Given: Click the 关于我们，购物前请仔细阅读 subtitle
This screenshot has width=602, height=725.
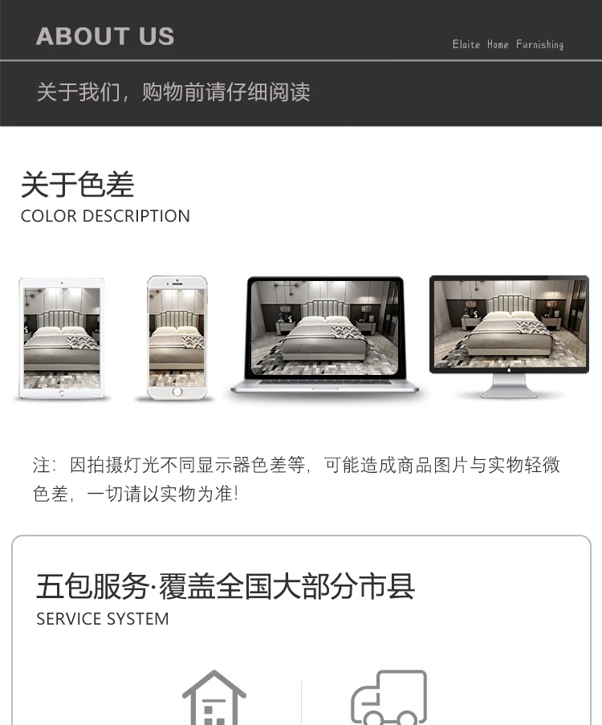Looking at the screenshot, I should (x=173, y=92).
